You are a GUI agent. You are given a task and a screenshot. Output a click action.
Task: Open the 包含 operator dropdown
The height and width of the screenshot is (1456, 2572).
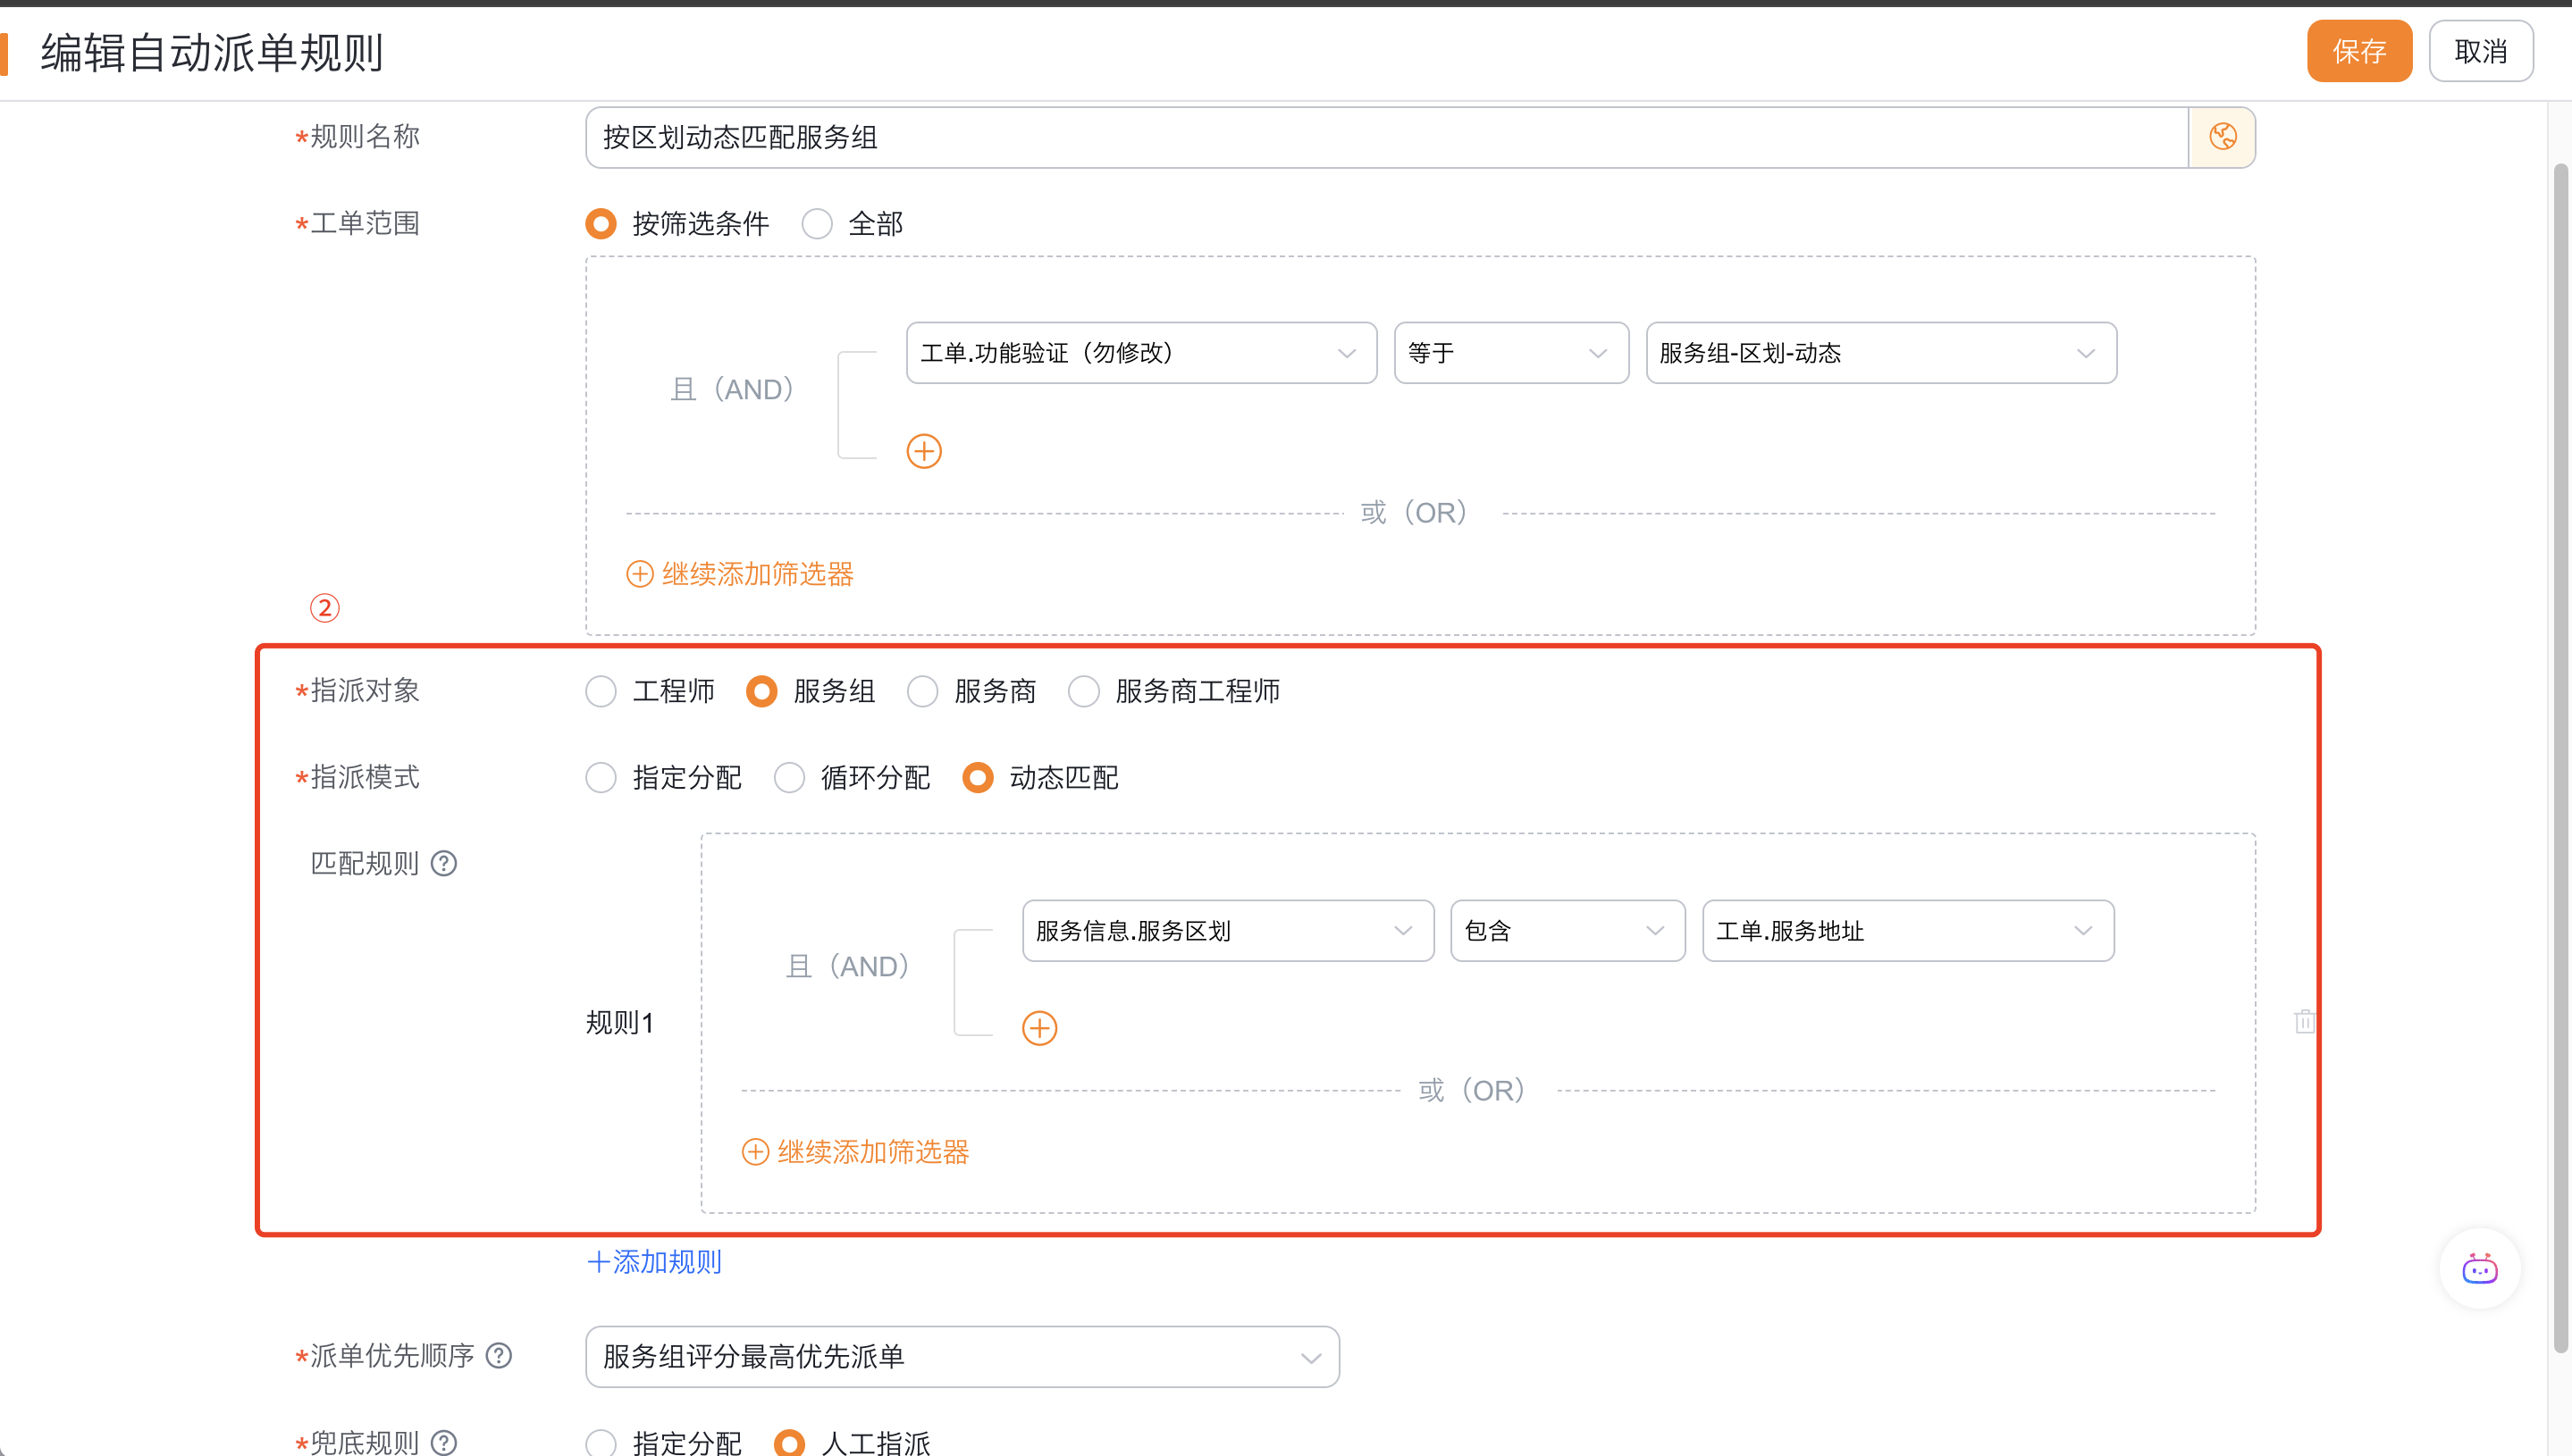1567,931
